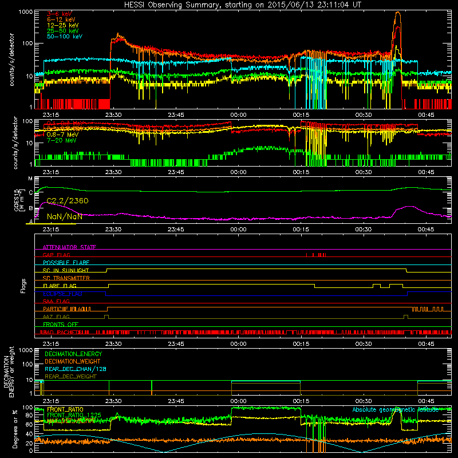
Task: Click the green 7-20 MeV legend label
Action: pyautogui.click(x=61, y=140)
